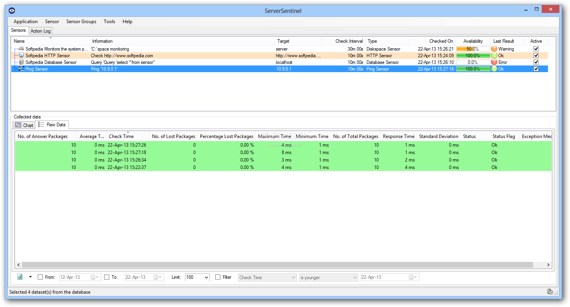Select the Sensors tab
This screenshot has height=307, width=570.
point(18,30)
